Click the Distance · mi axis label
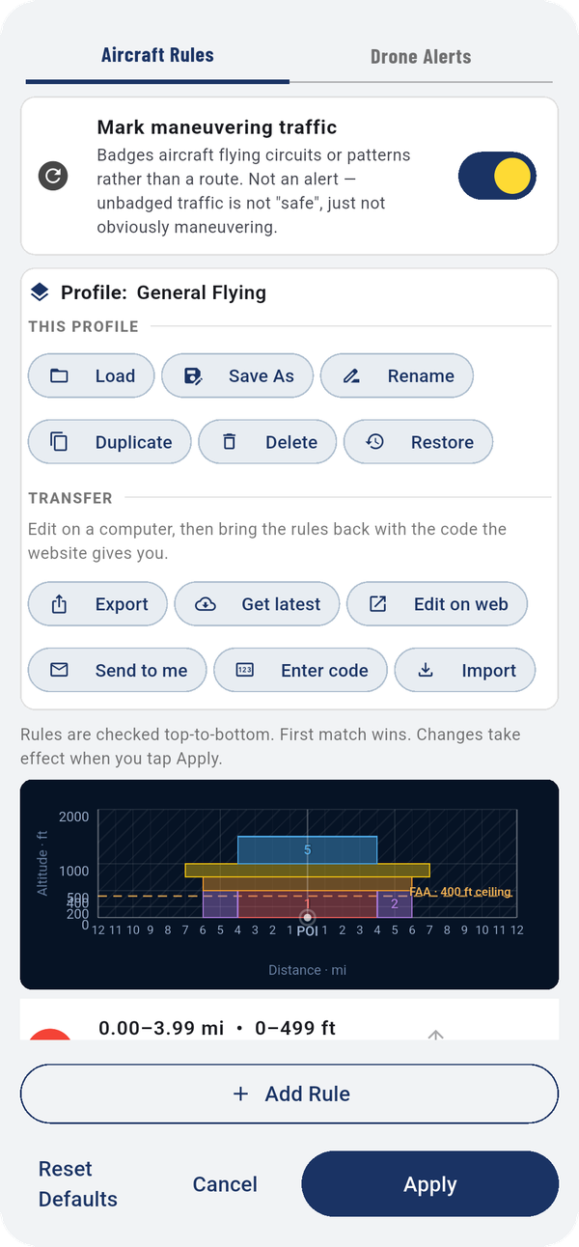This screenshot has height=1247, width=579. 307,969
